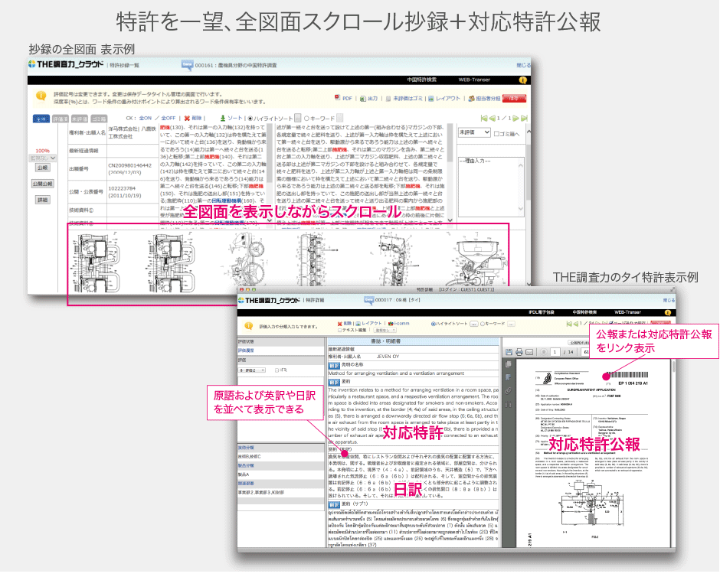Click the green ソート sort icon
This screenshot has width=720, height=577.
(223, 119)
